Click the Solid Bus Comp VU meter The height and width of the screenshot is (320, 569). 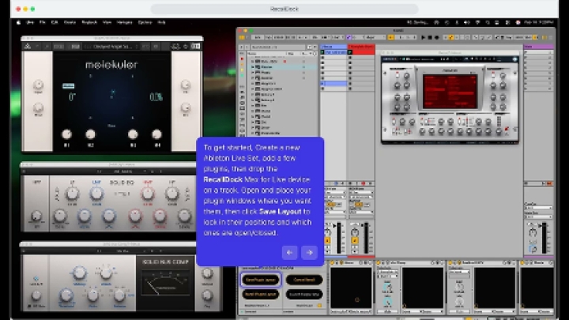165,283
